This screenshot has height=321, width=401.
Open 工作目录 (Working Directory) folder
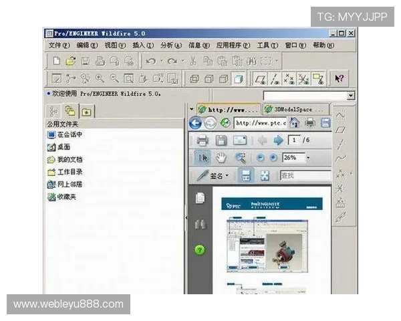point(69,172)
